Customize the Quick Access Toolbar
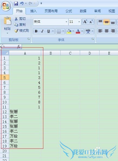 click(41, 4)
